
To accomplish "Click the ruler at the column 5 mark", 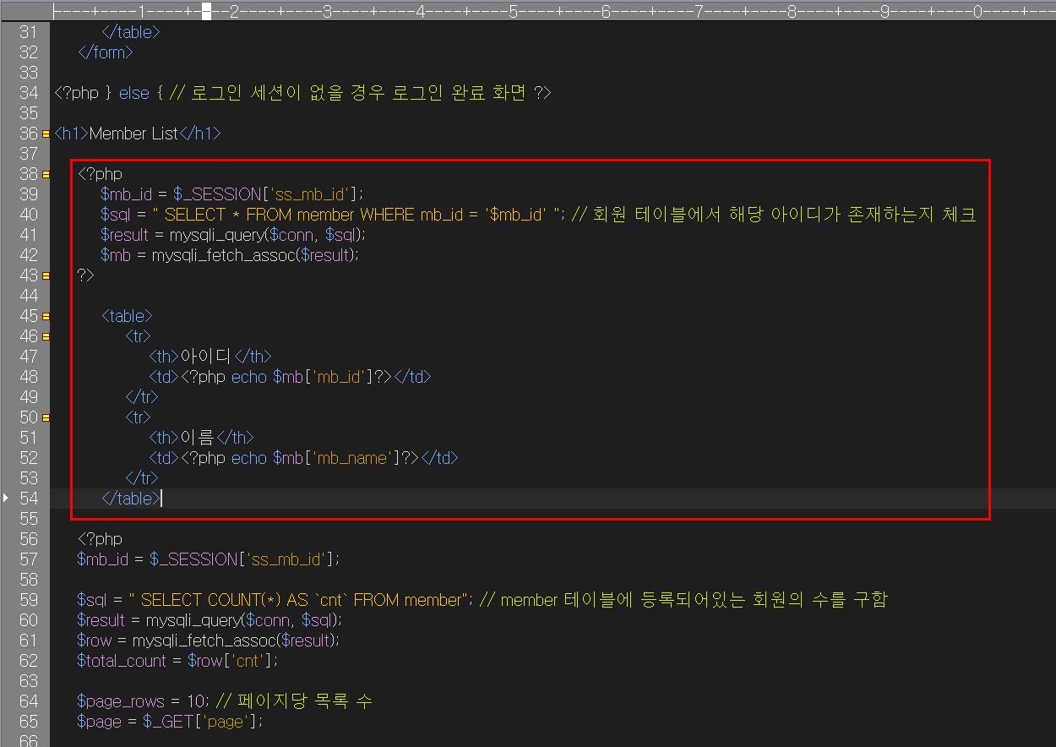I will click(x=513, y=13).
